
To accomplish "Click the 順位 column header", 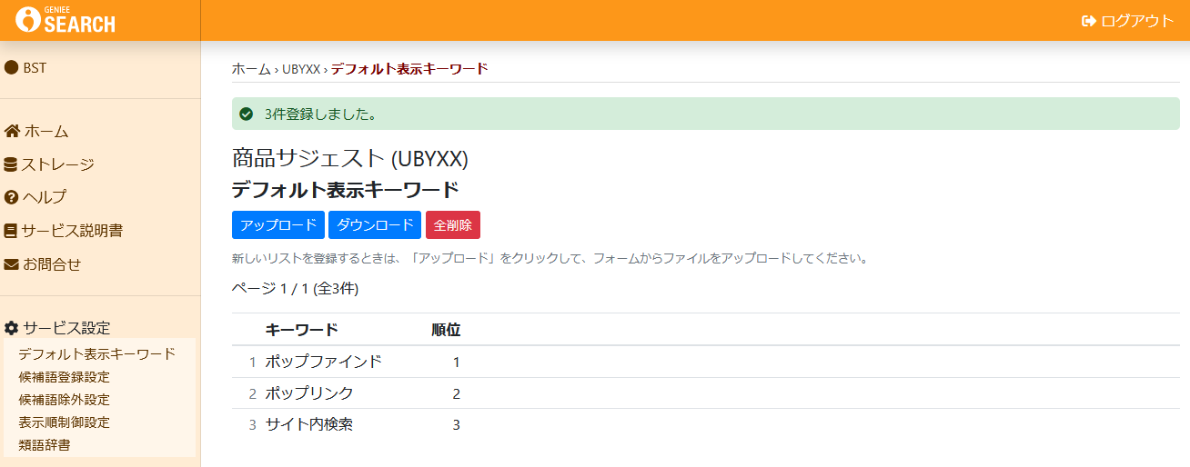I will (446, 329).
